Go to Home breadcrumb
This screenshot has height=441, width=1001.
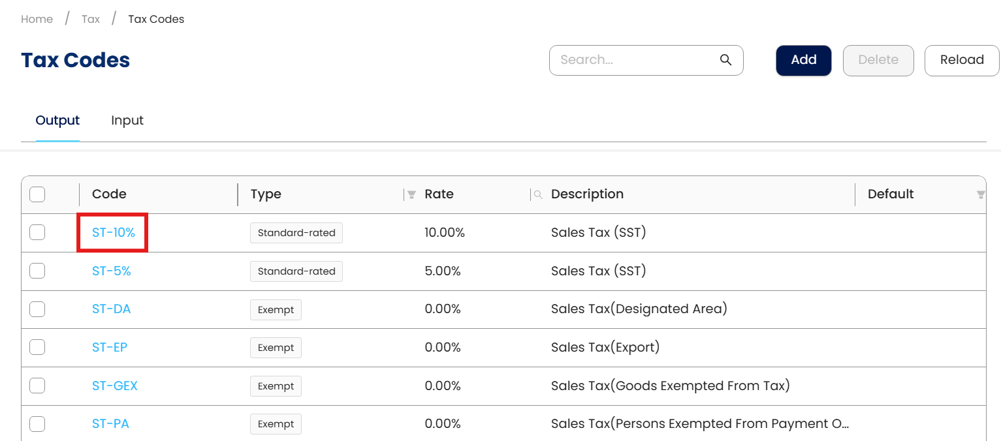37,20
